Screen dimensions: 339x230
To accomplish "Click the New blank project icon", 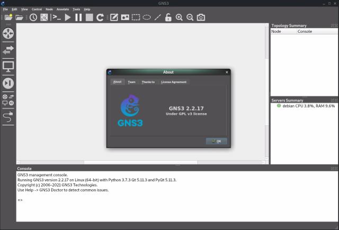I will point(8,17).
